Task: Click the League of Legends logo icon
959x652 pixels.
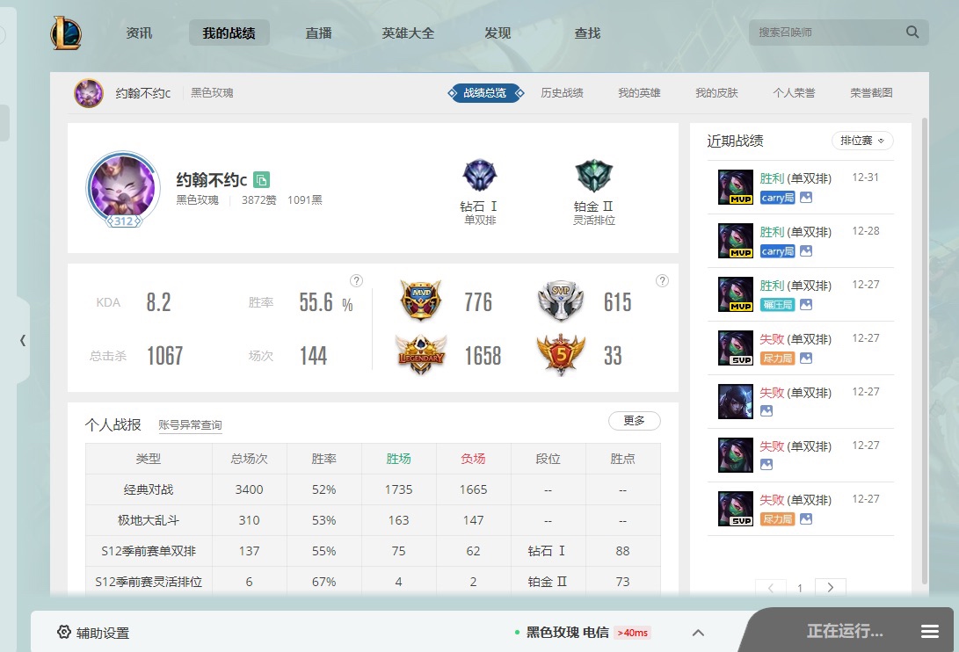Action: coord(66,33)
